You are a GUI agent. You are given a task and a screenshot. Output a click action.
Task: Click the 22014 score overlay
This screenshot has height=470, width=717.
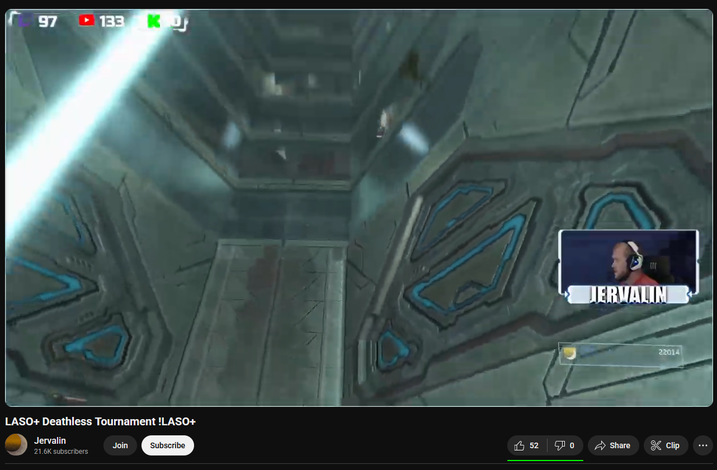[x=621, y=354]
